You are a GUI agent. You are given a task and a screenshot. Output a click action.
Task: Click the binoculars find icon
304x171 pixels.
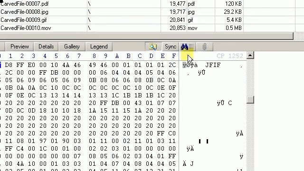pyautogui.click(x=187, y=47)
